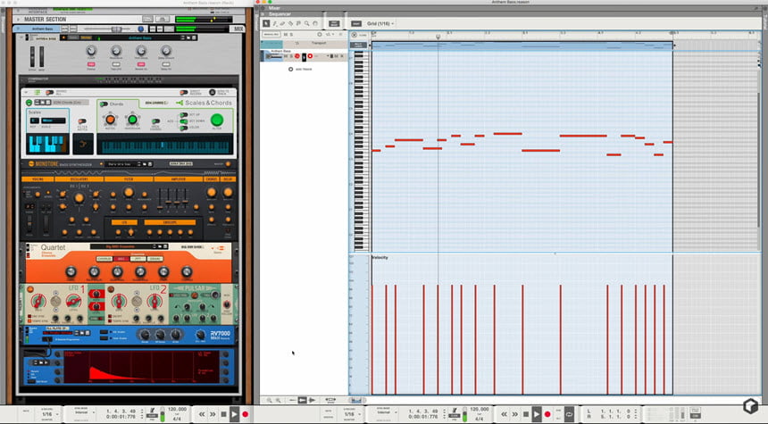Open the Scales root key selector
Image resolution: width=768 pixels, height=424 pixels.
pyautogui.click(x=34, y=121)
